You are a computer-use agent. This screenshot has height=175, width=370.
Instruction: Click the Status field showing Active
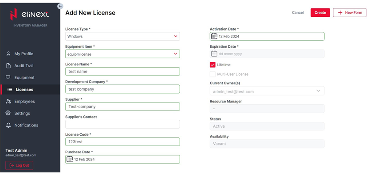coord(267,126)
